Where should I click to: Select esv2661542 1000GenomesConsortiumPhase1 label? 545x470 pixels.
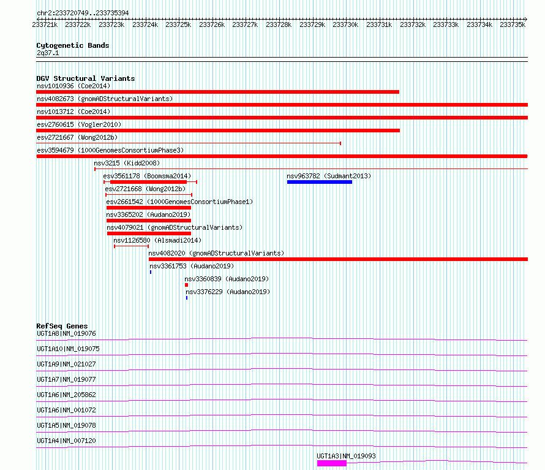pyautogui.click(x=179, y=202)
